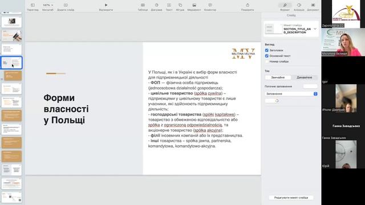
Task: Open the Документ inspector icon
Action: coord(313,5)
